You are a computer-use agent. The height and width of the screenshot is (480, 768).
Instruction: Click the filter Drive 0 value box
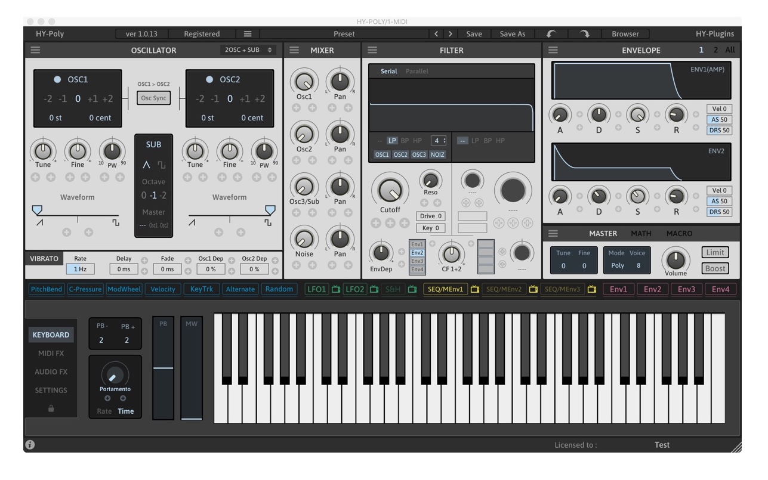(431, 216)
